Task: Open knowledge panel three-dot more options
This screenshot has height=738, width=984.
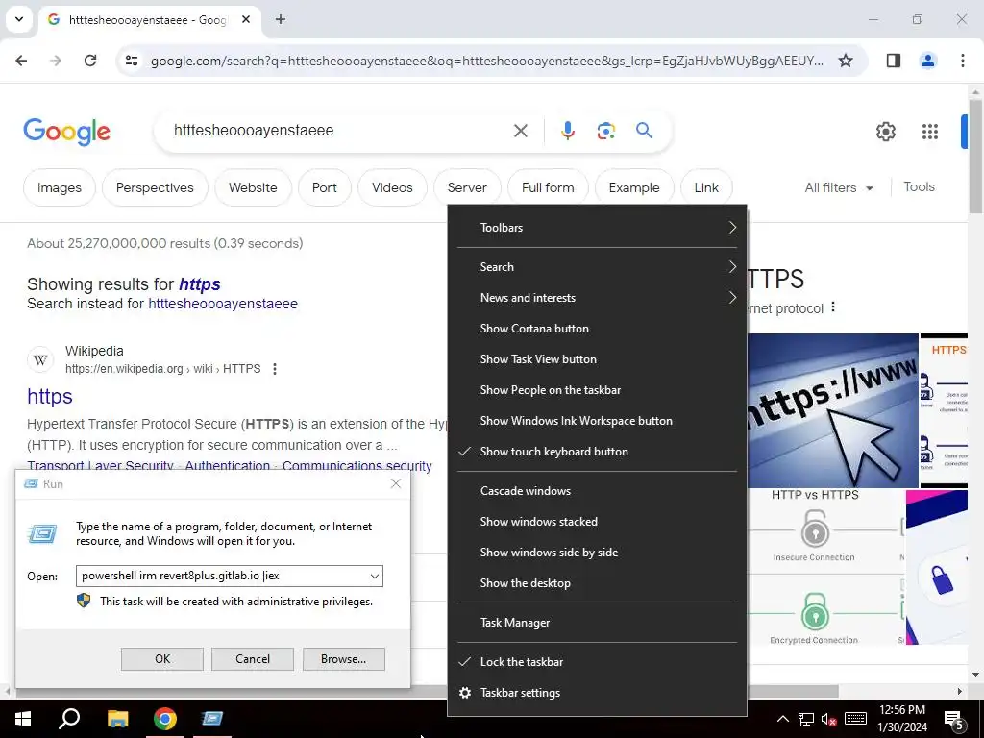Action: tap(833, 307)
